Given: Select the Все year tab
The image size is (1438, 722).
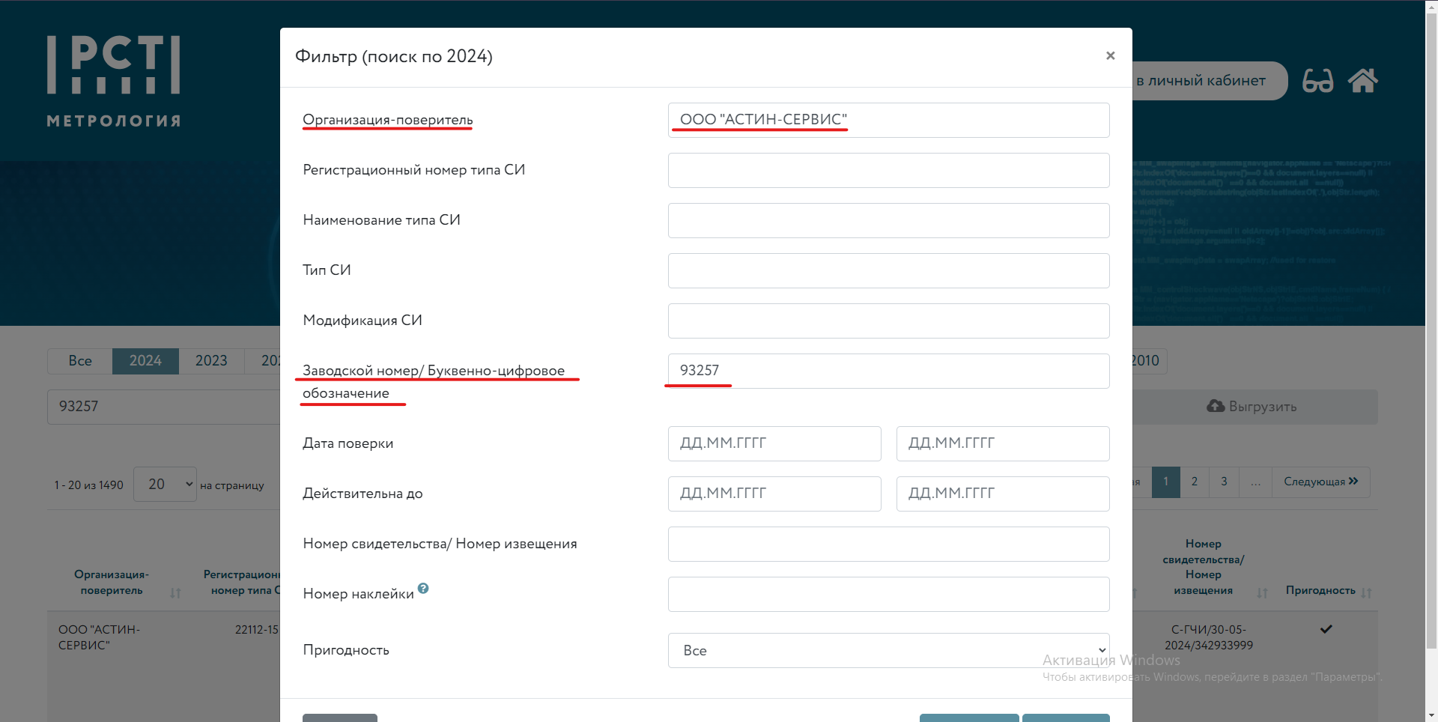Looking at the screenshot, I should [x=80, y=361].
